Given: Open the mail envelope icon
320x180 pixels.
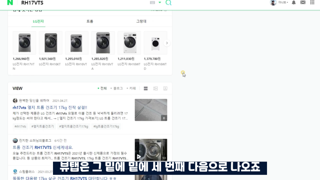Looking at the screenshot, I should click(x=303, y=2).
